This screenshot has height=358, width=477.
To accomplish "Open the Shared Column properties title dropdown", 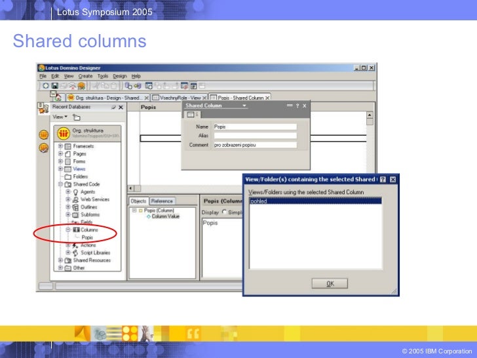I will (x=244, y=106).
